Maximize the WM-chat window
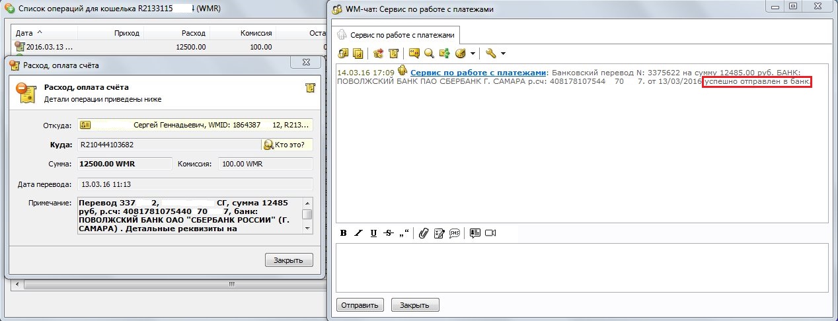Image resolution: width=838 pixels, height=321 pixels. (x=793, y=5)
